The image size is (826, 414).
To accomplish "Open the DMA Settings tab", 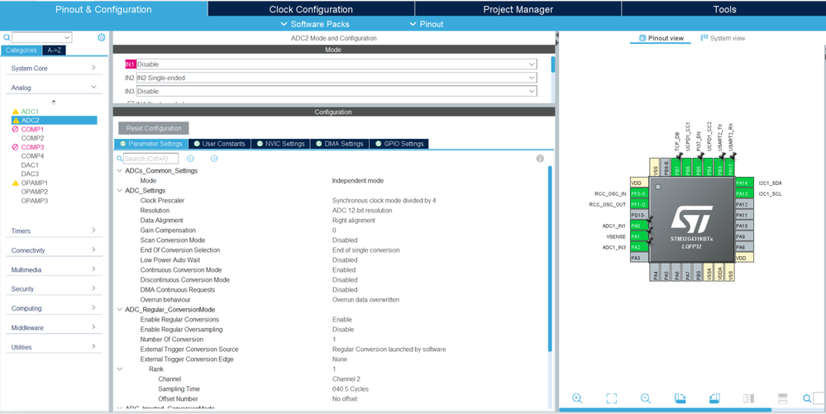I will [x=339, y=144].
